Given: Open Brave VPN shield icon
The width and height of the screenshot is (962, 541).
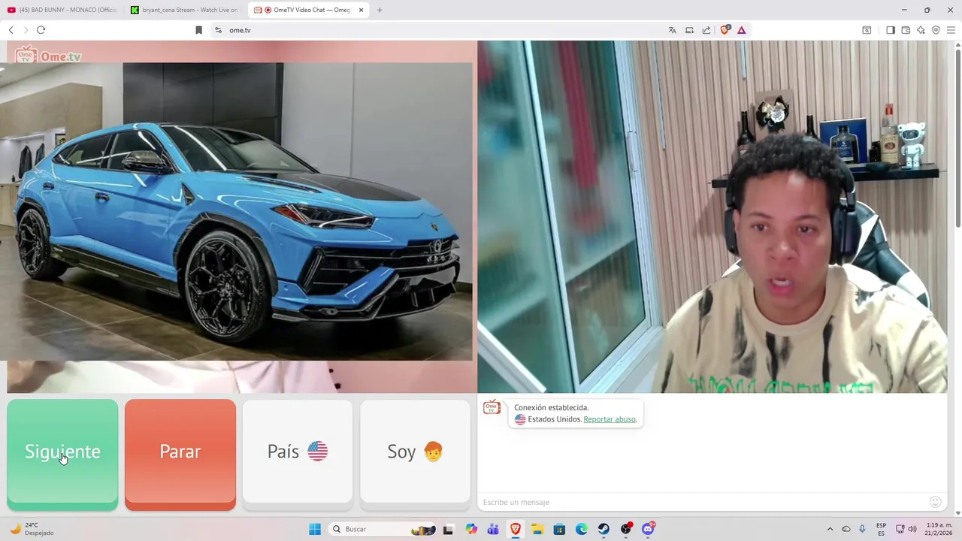Looking at the screenshot, I should coord(936,30).
